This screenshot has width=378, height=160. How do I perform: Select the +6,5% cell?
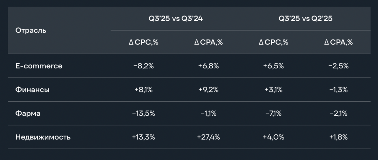pos(274,66)
